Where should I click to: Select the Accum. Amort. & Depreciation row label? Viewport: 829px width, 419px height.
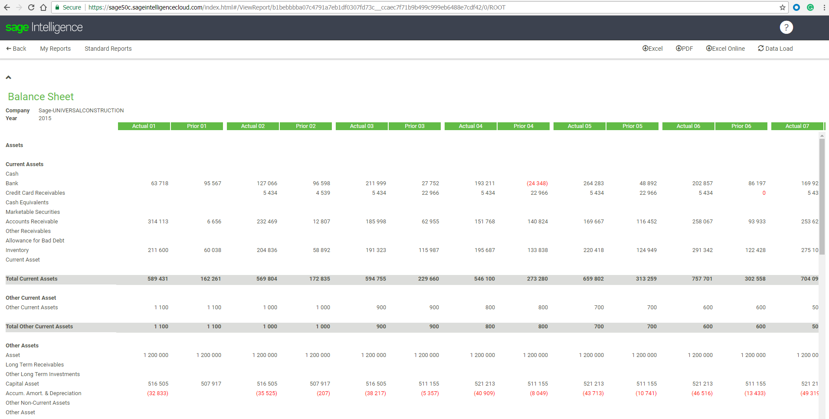43,393
